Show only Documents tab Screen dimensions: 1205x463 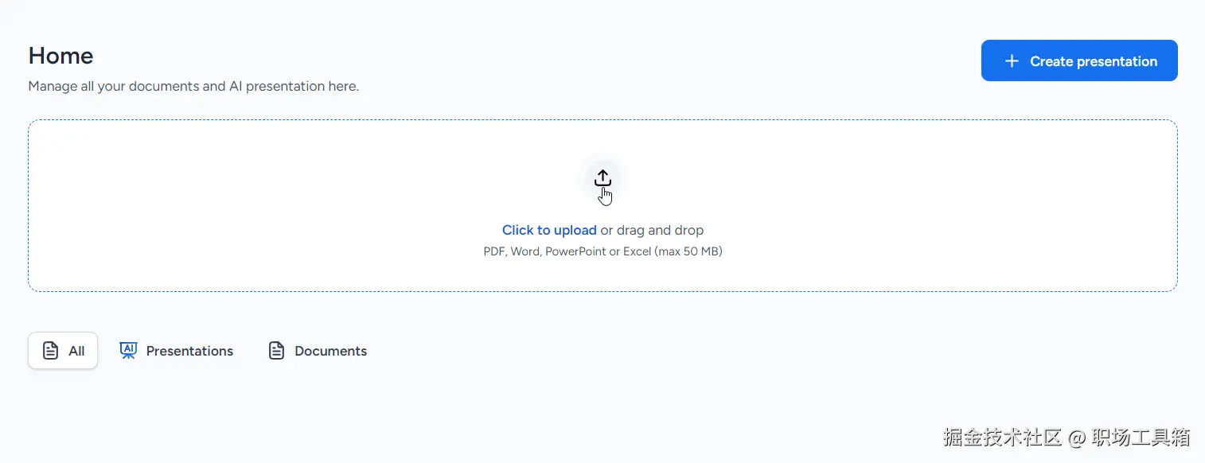click(318, 351)
